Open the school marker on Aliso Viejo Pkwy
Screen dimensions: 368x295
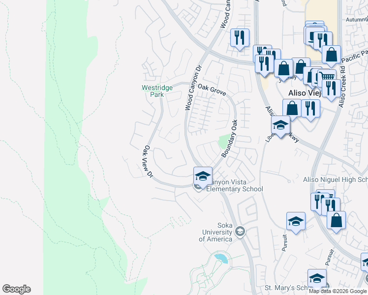pos(280,125)
